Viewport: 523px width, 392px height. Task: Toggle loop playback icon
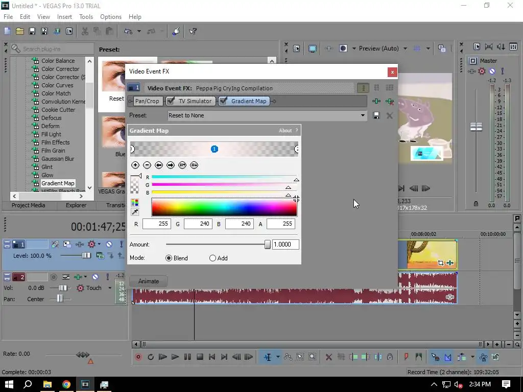pos(151,357)
